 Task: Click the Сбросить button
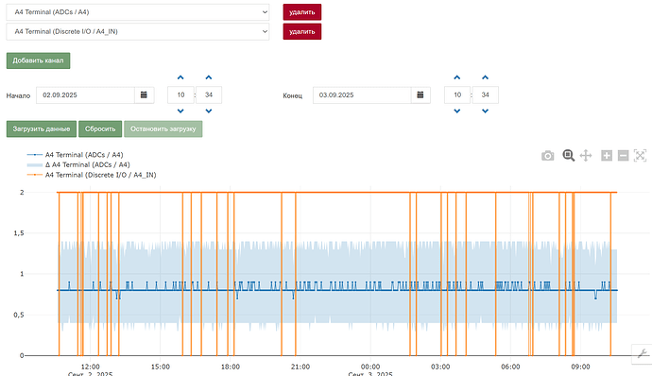[x=100, y=128]
